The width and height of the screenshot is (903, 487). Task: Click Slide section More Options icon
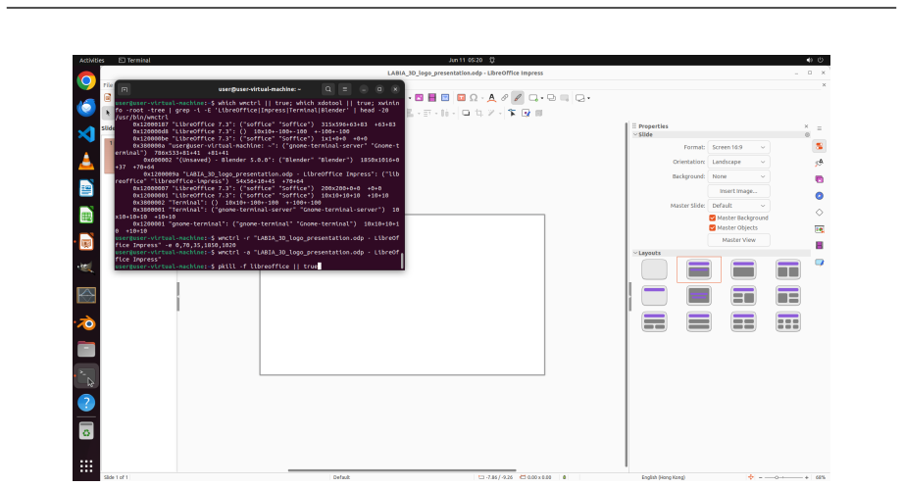point(807,134)
